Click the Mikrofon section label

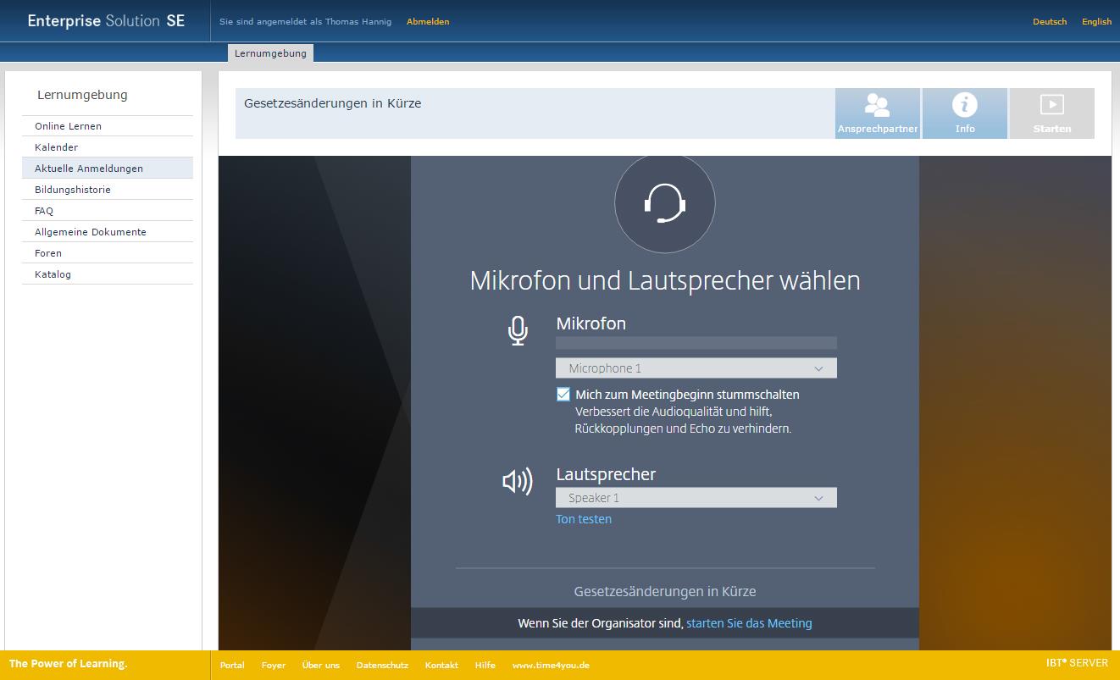591,323
